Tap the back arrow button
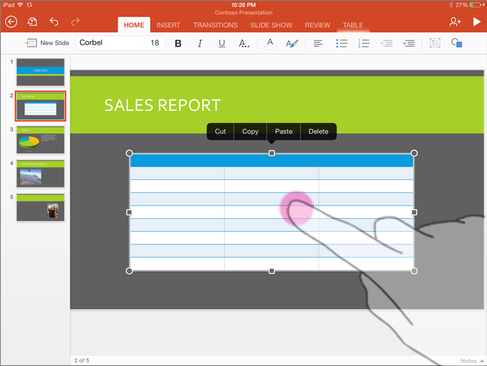Image resolution: width=487 pixels, height=366 pixels. click(x=10, y=22)
